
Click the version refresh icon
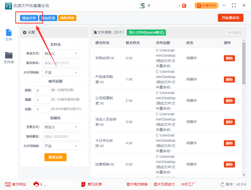pyautogui.click(x=222, y=184)
